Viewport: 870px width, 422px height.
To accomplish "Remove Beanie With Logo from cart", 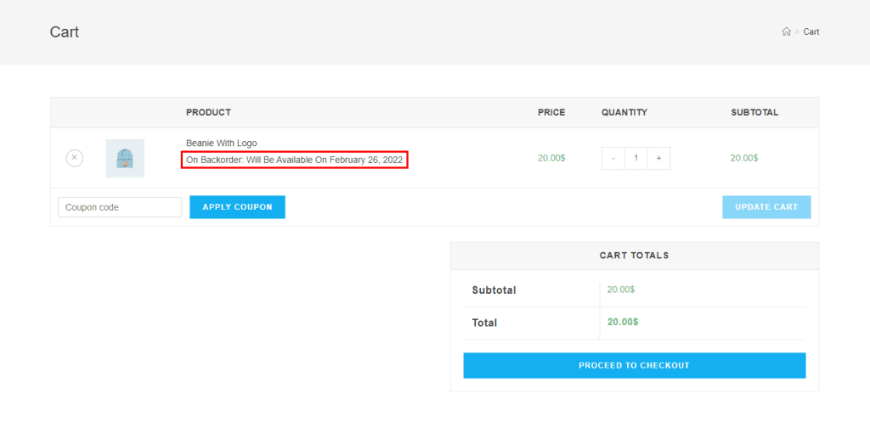I will tap(75, 158).
